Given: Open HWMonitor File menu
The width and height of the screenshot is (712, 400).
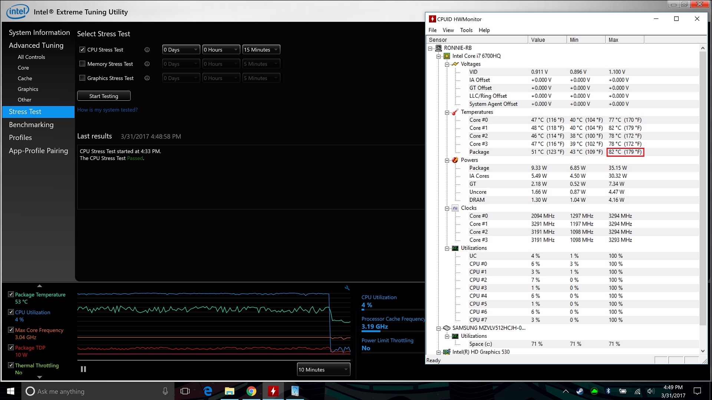Looking at the screenshot, I should [x=432, y=30].
